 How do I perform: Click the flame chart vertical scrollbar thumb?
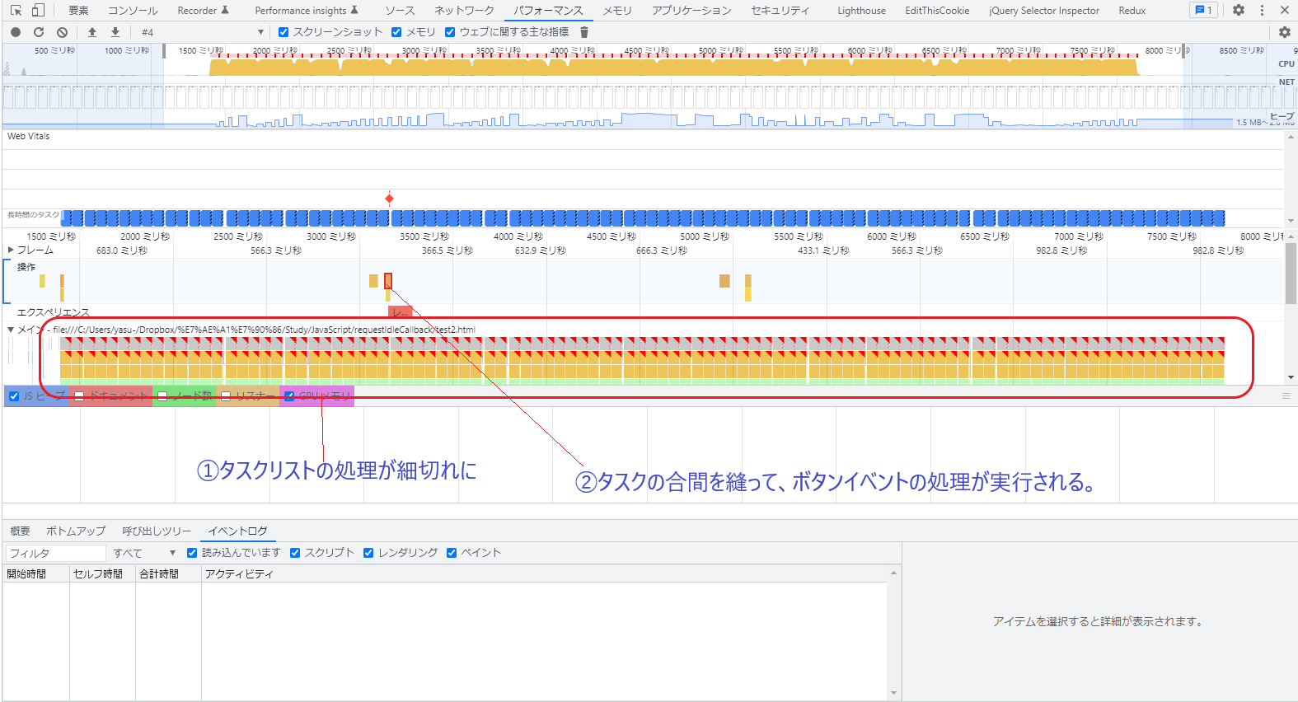tap(1291, 274)
